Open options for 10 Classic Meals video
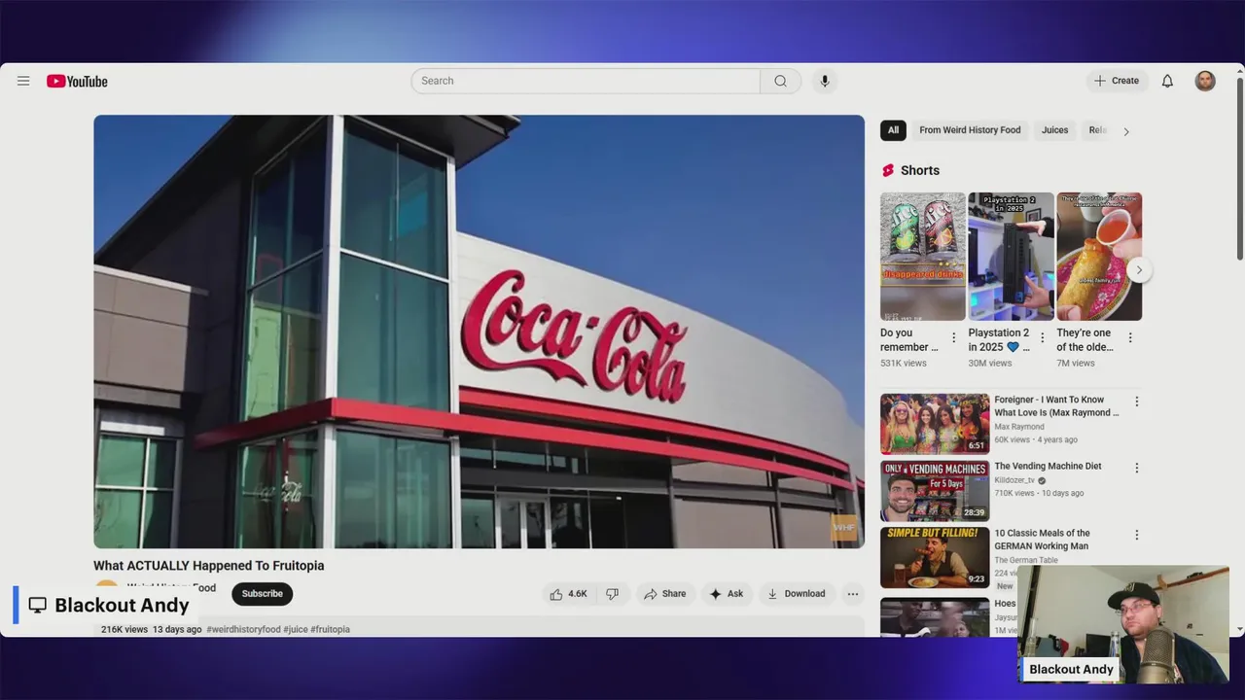This screenshot has height=700, width=1245. [x=1136, y=535]
